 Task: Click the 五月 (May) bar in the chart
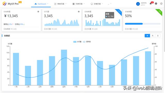pyautogui.click(x=64, y=67)
